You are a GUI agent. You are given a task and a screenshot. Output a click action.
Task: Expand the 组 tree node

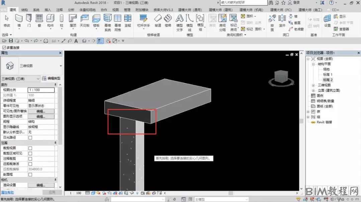tap(308, 117)
